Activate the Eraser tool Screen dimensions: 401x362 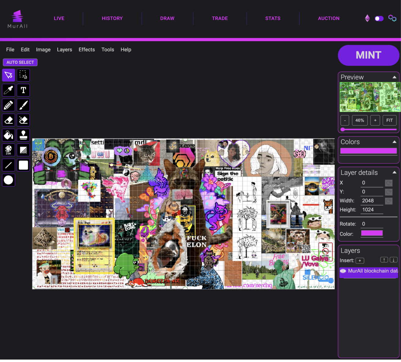[9, 120]
